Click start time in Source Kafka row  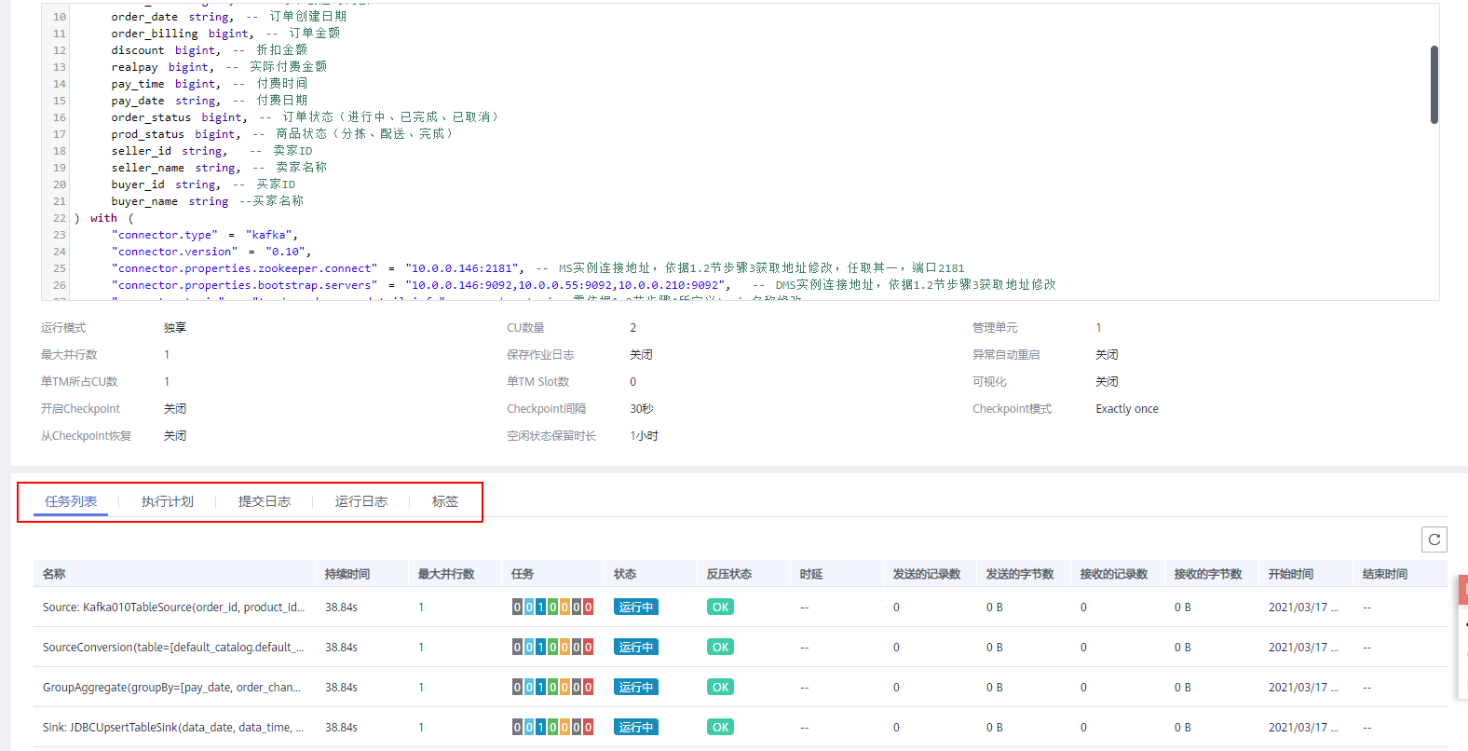pyautogui.click(x=1303, y=608)
